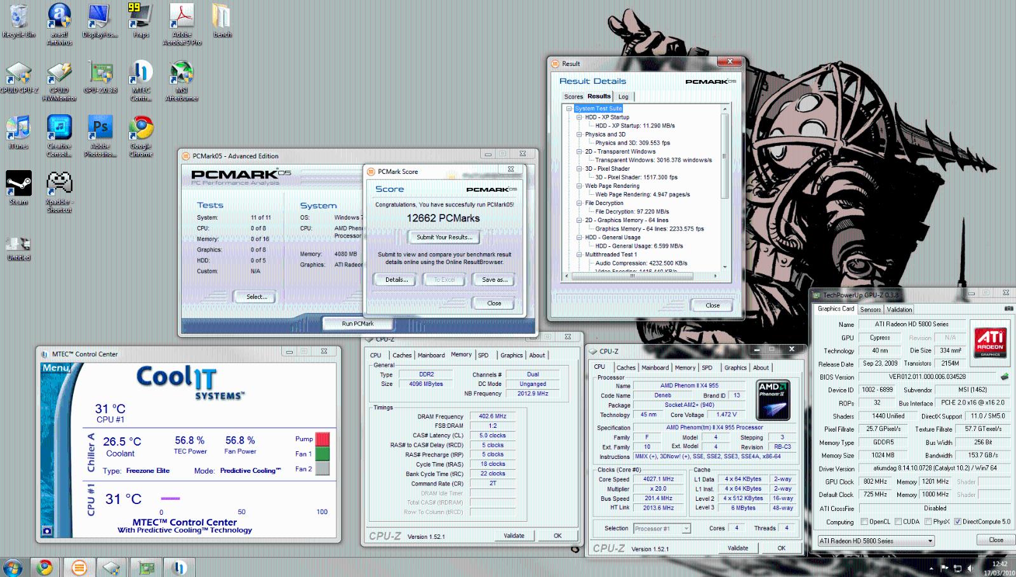Launch Adobe Acrobat 9 Pro shortcut
Screen dimensions: 1016x577
(182, 24)
